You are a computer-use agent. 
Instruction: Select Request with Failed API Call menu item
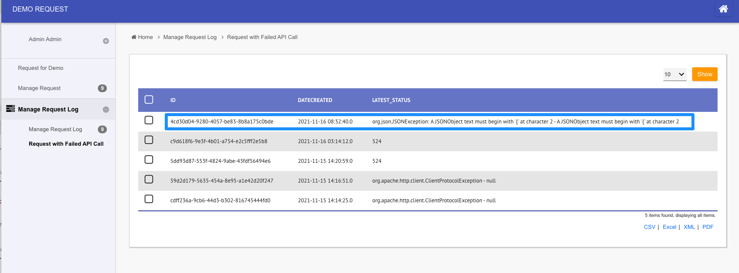click(66, 144)
